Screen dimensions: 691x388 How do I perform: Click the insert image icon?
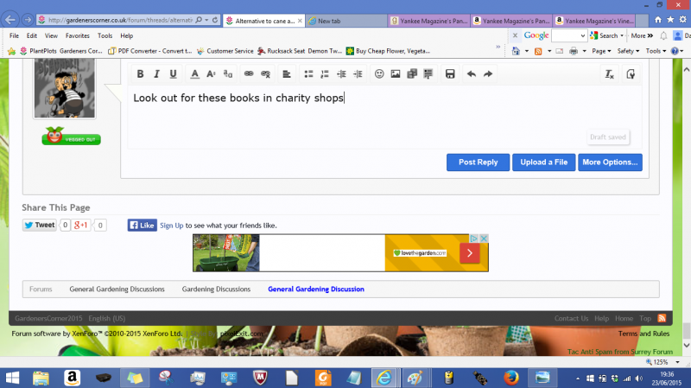[x=395, y=74]
